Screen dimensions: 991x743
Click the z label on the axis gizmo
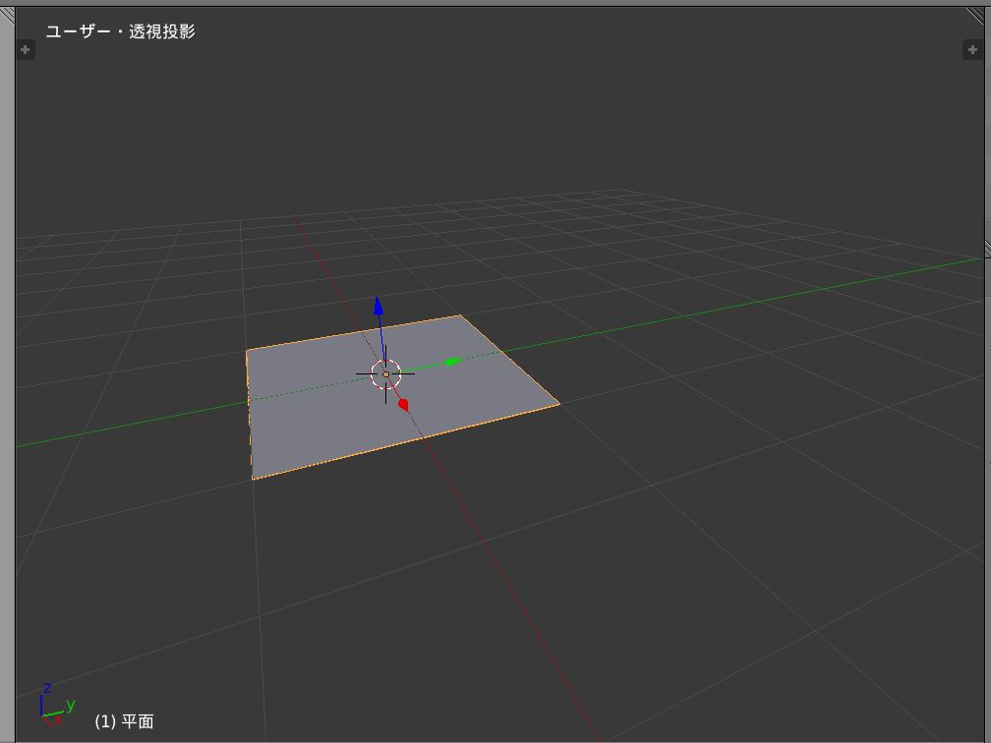[x=46, y=688]
